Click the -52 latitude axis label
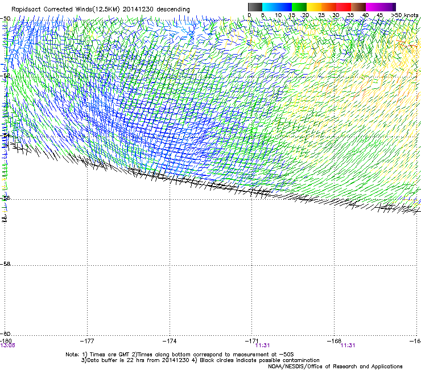 pos(5,76)
